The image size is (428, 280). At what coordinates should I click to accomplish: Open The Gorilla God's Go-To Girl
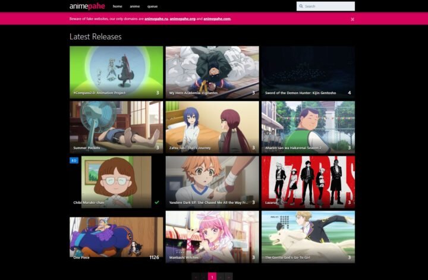pos(308,237)
